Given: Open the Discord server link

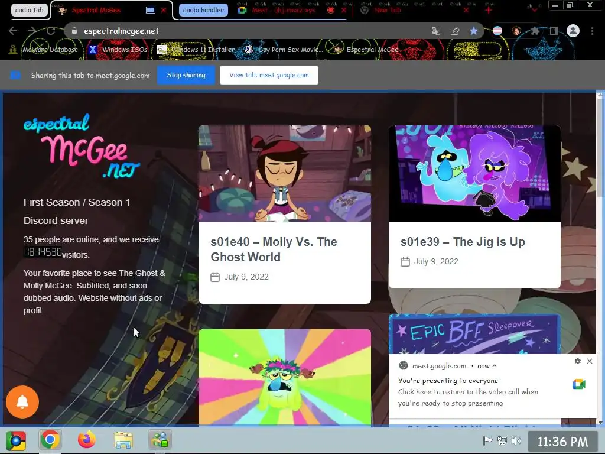Looking at the screenshot, I should [56, 221].
